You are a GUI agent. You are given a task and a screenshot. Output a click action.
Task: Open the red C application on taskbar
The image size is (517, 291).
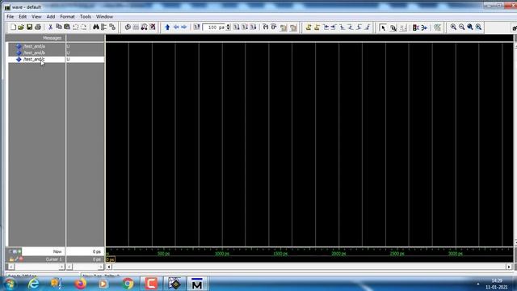(151, 284)
